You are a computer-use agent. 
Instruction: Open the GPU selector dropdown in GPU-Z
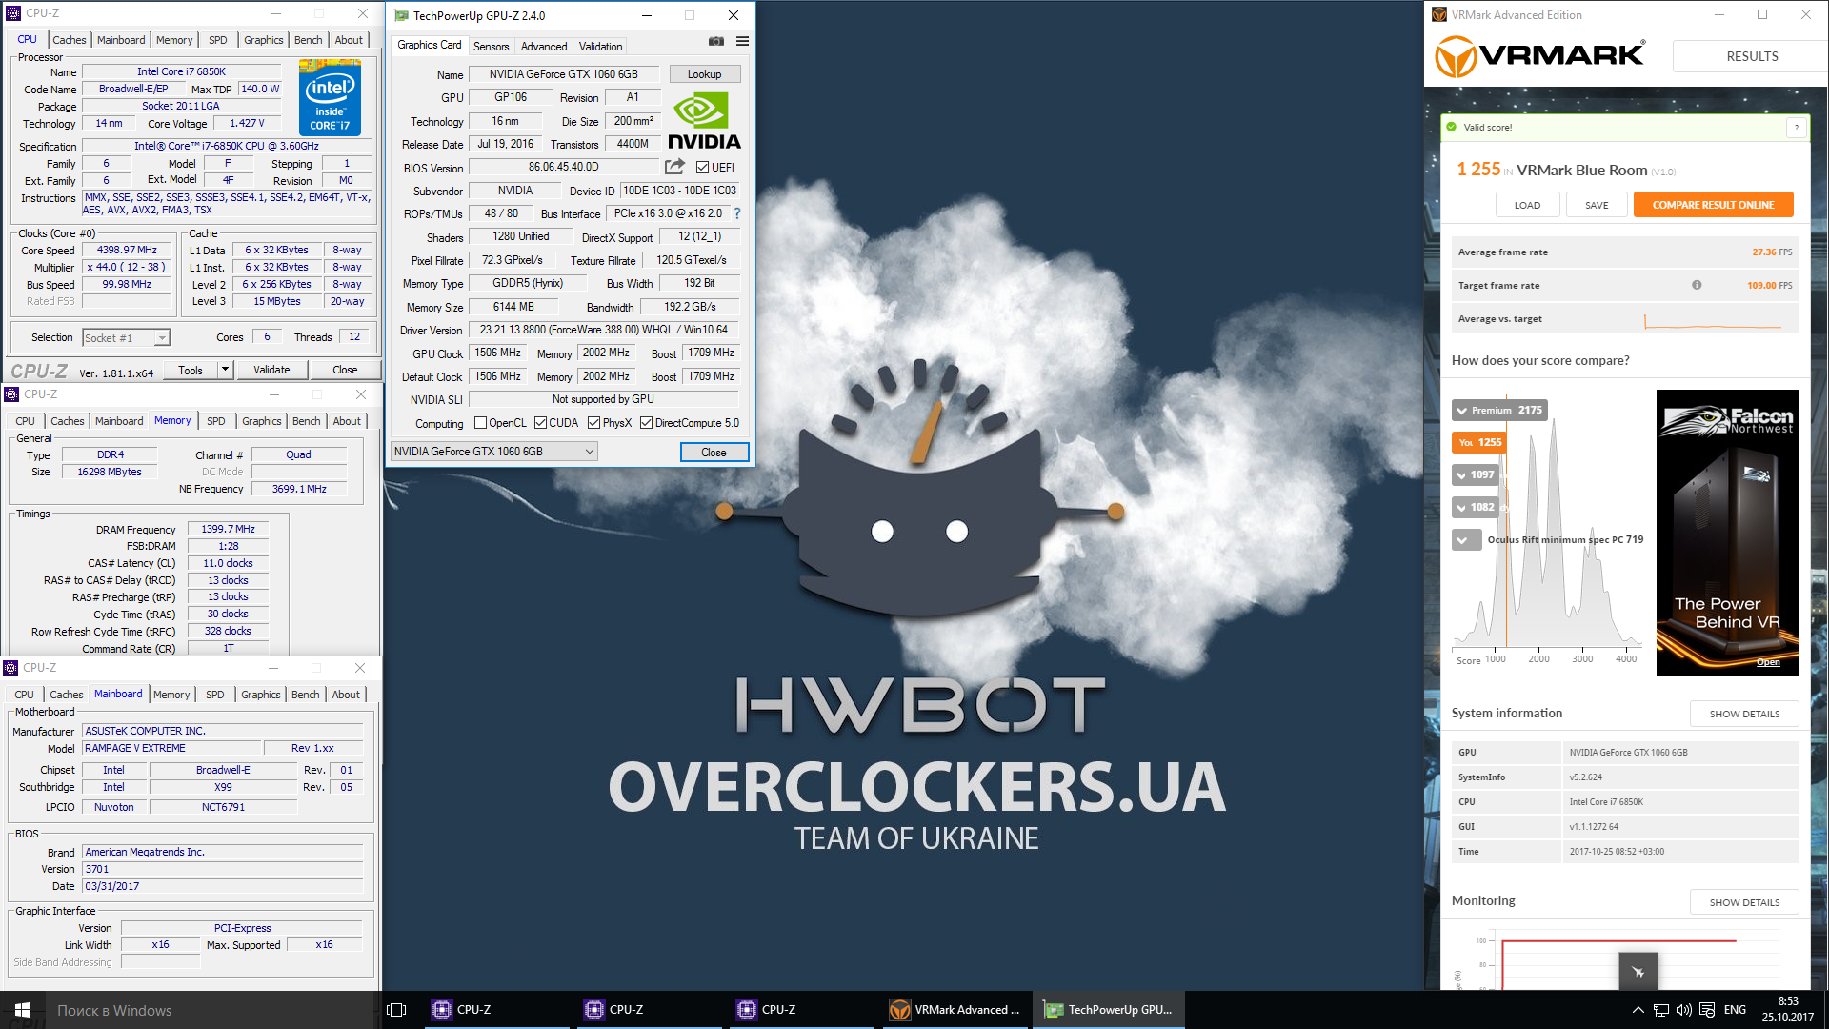point(493,452)
